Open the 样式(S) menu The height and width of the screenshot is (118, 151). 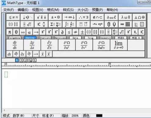tap(68, 10)
